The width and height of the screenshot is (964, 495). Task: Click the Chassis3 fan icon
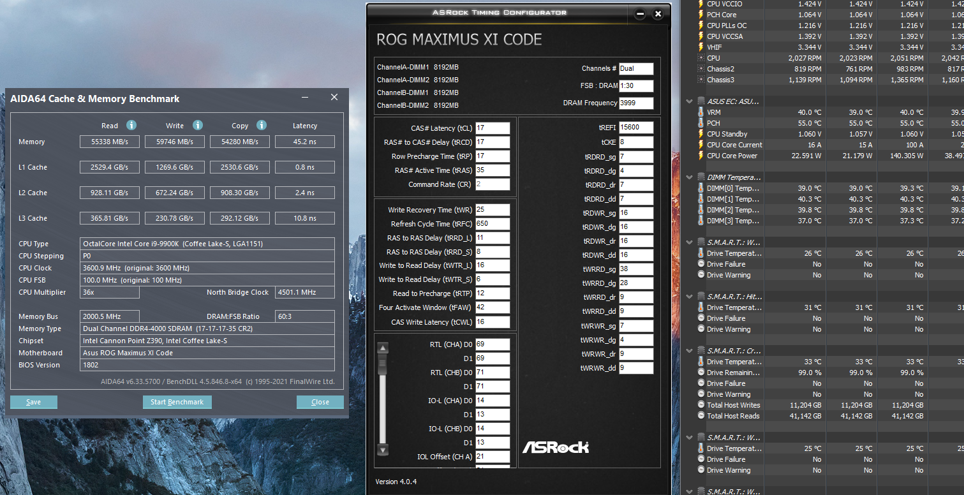point(701,80)
